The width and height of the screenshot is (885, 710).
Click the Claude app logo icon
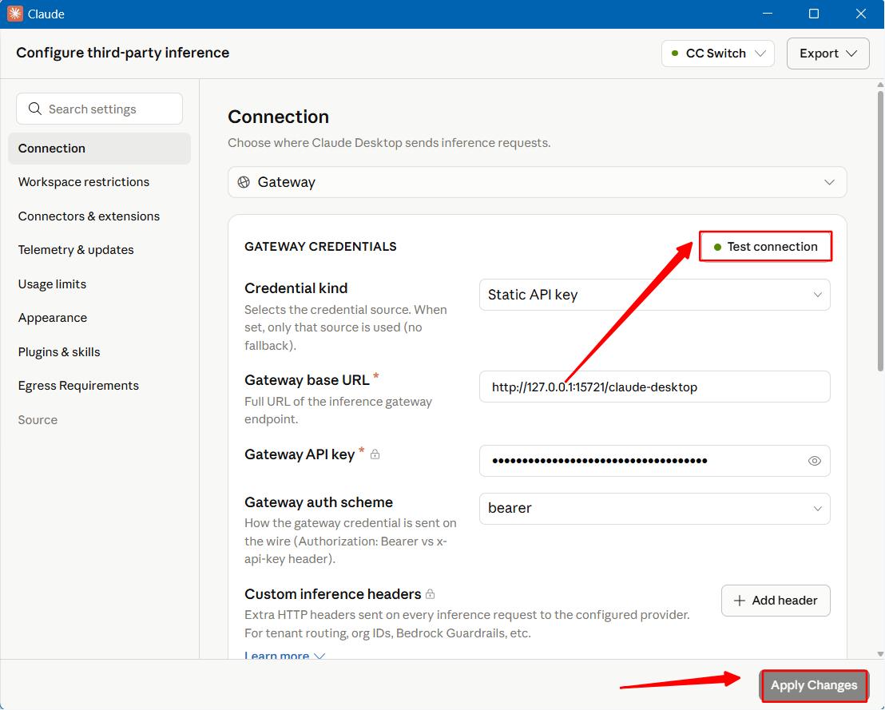point(14,14)
